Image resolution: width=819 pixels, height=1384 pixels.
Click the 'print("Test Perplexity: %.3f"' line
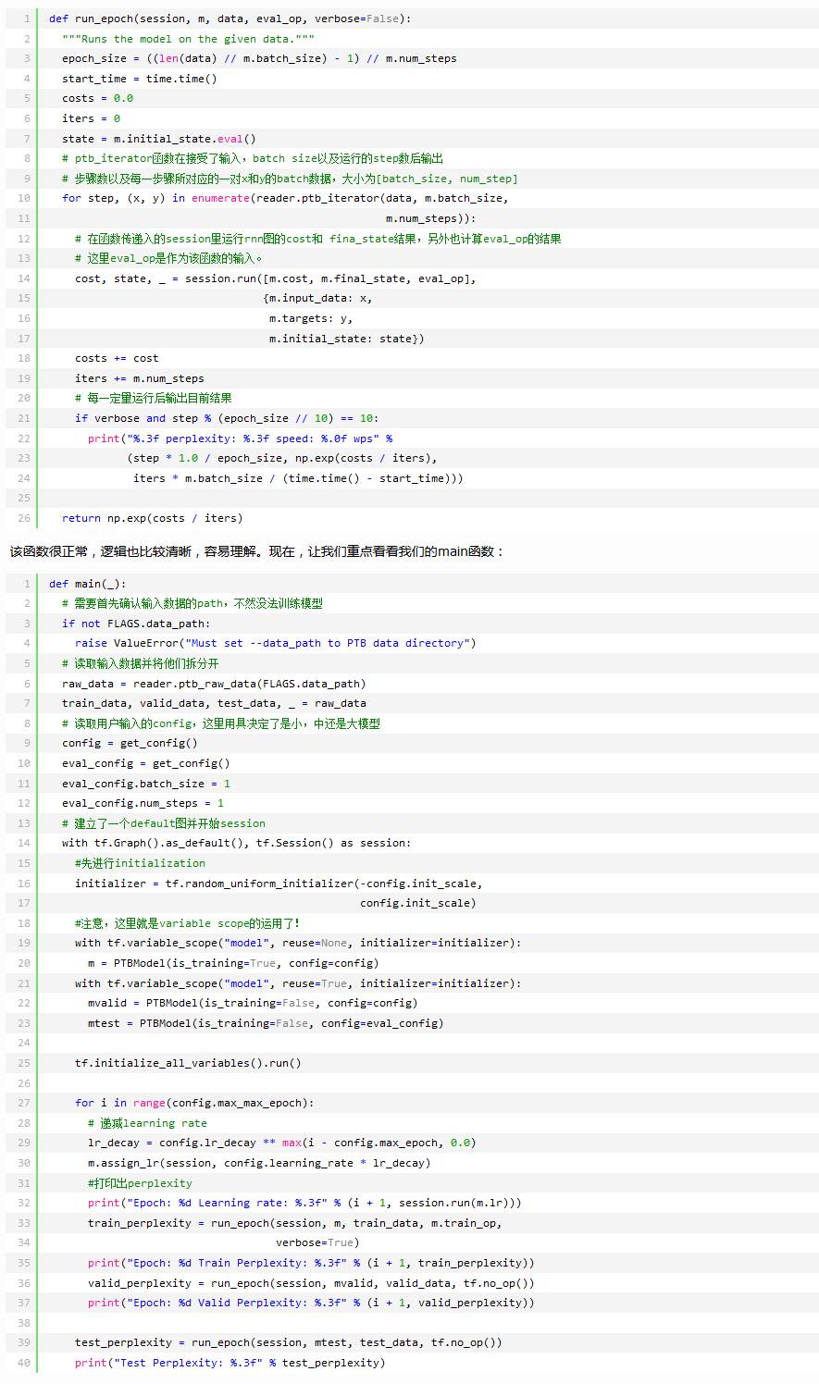tap(230, 1363)
